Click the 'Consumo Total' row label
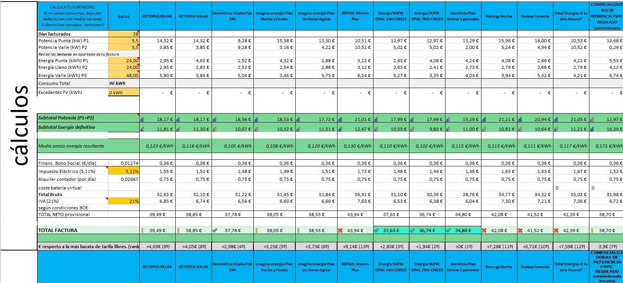This screenshot has height=283, width=623. [54, 83]
